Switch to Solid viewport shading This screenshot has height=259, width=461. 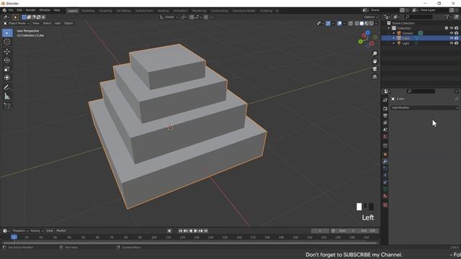coord(362,24)
